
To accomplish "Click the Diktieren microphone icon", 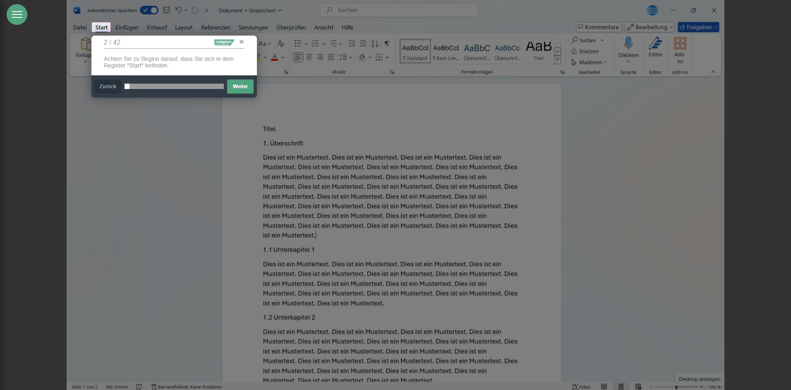I will [628, 43].
